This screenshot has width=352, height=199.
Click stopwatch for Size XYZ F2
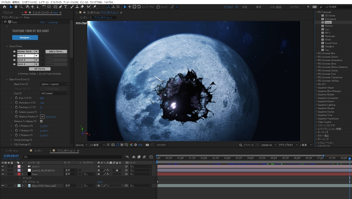point(16,98)
